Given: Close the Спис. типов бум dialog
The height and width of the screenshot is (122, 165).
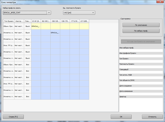Looking at the screenshot, I should pyautogui.click(x=160, y=2).
